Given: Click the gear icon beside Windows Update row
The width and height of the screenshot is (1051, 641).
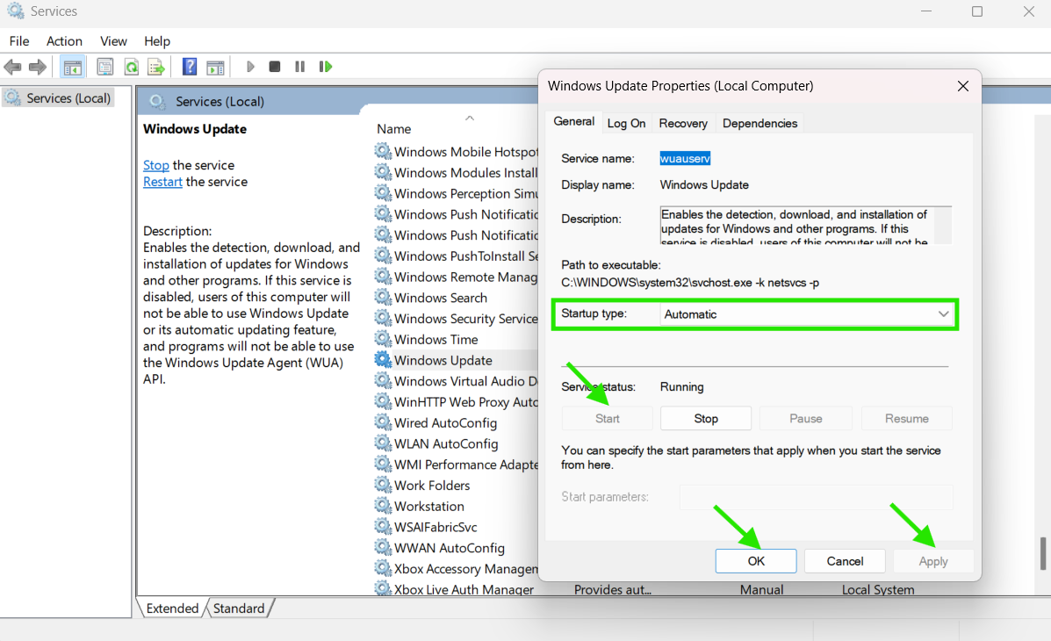Looking at the screenshot, I should [x=383, y=359].
